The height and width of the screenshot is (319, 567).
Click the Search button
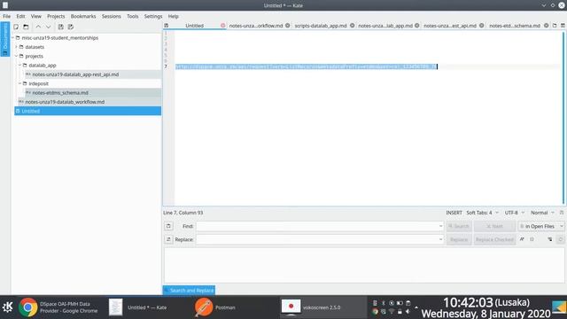[x=459, y=226]
